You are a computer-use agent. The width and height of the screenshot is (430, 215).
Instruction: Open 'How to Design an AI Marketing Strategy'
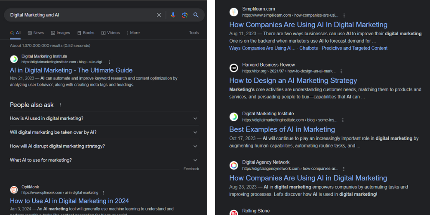tap(293, 81)
